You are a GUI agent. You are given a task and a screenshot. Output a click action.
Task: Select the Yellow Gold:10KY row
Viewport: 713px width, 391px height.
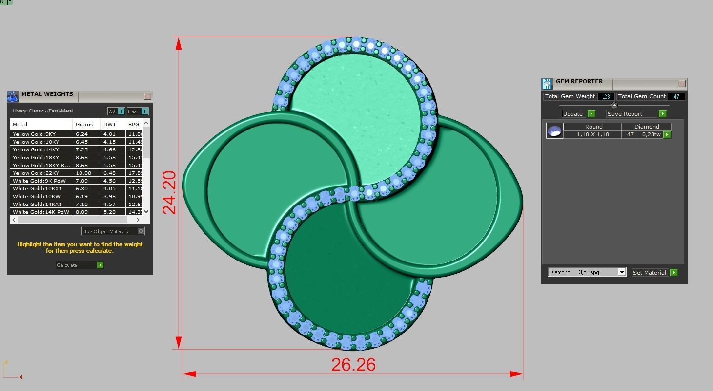[76, 142]
